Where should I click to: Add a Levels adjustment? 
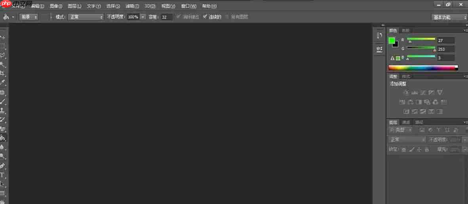coord(415,93)
